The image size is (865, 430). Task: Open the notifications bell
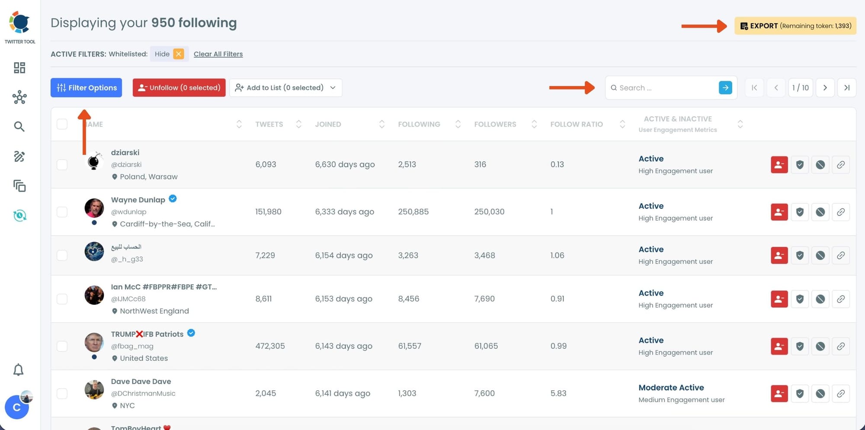coord(19,370)
